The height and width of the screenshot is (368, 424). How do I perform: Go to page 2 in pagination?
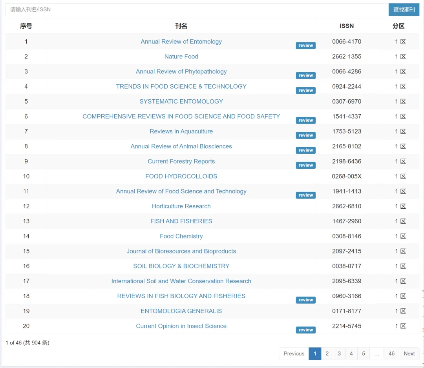[327, 353]
